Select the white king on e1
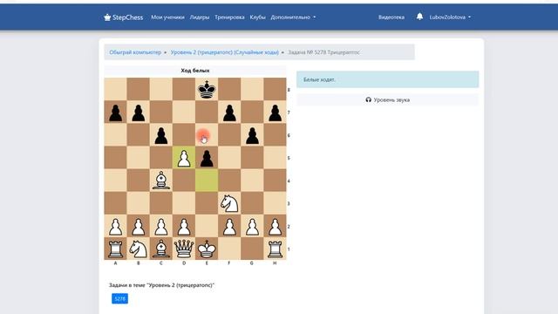The width and height of the screenshot is (558, 314). [207, 249]
